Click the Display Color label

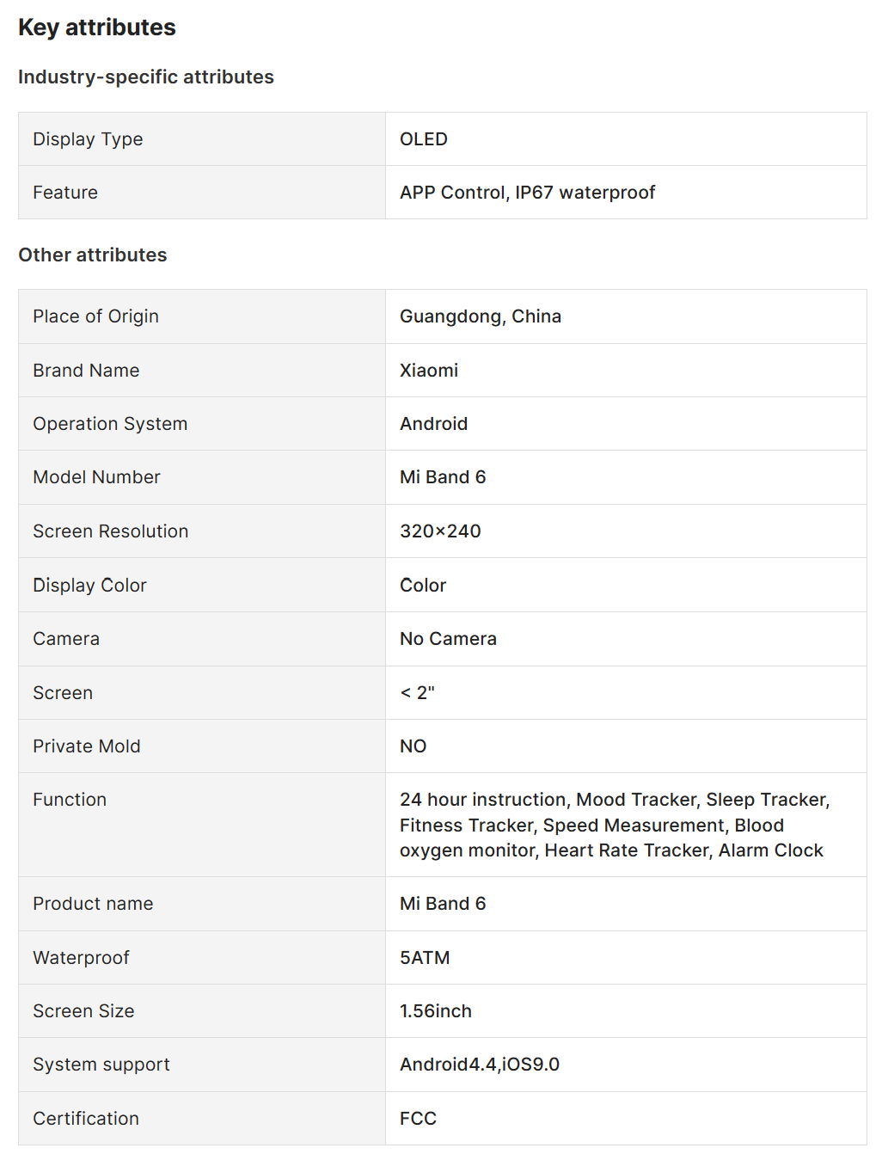click(x=89, y=586)
